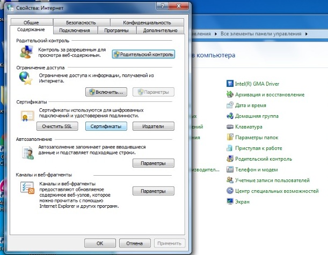Image resolution: width=328 pixels, height=255 pixels.
Task: Open the Конфиденциальность tab
Action: 147,22
